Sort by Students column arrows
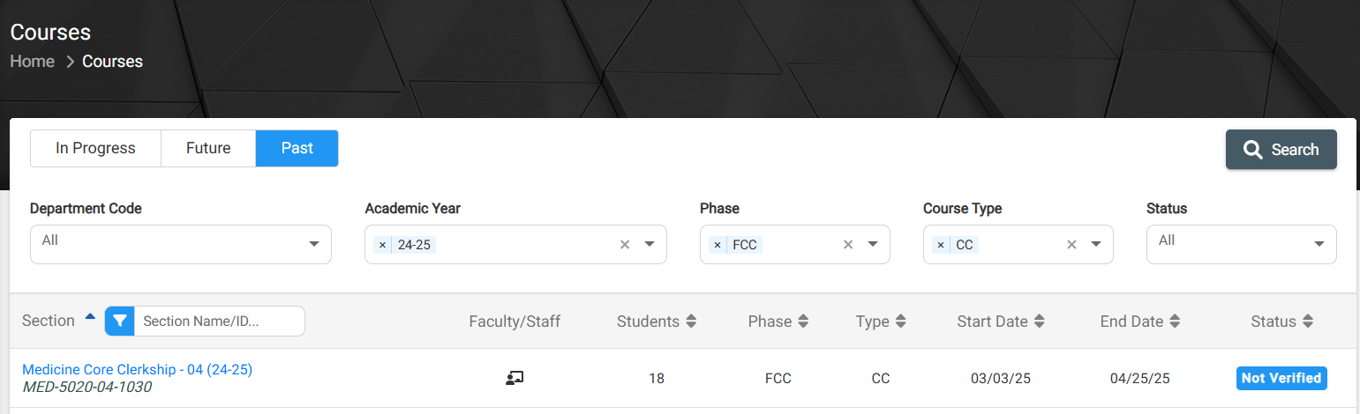 (691, 322)
